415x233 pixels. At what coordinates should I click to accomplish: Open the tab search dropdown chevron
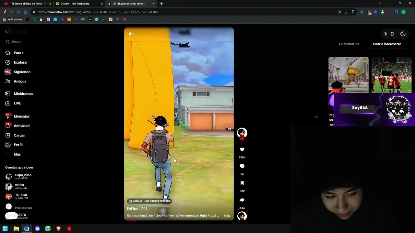(380, 3)
